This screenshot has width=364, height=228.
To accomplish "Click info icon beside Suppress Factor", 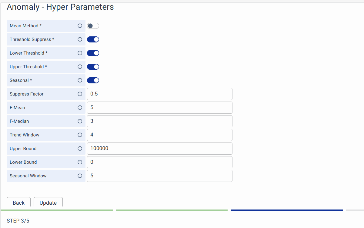I will tap(80, 94).
